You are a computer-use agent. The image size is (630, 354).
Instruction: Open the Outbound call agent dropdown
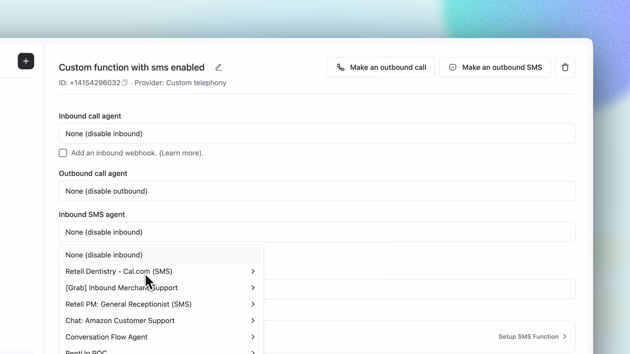(x=317, y=191)
